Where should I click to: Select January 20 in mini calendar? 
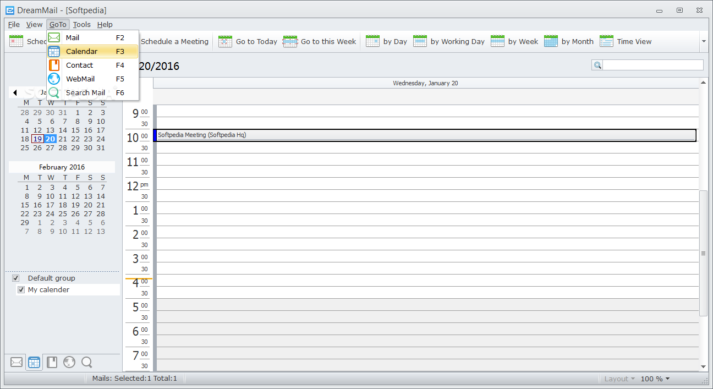pyautogui.click(x=51, y=139)
